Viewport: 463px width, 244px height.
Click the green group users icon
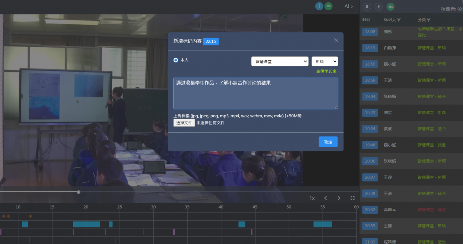click(x=390, y=7)
